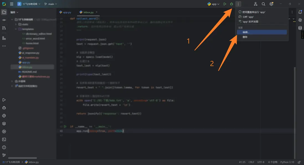Open the 项目 view selector dropdown

tap(14, 12)
